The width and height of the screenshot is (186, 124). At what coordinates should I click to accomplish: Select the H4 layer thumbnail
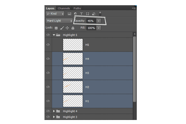tap(73, 59)
